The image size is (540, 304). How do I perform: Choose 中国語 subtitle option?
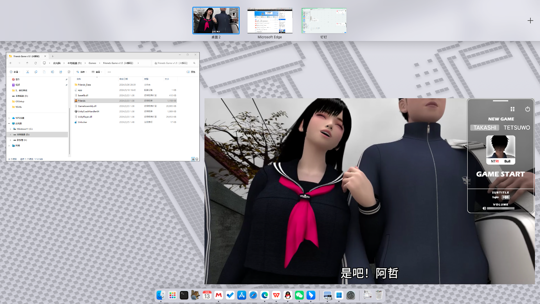pyautogui.click(x=506, y=197)
